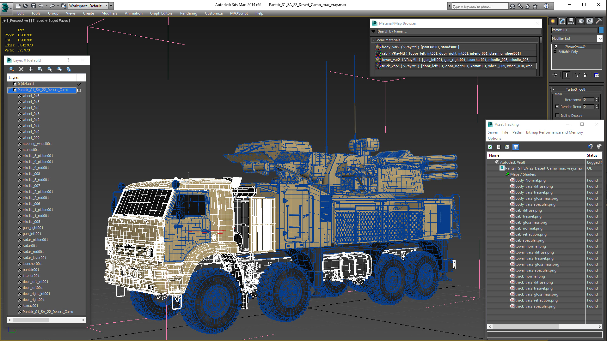Viewport: 607px width, 341px height.
Task: Select body_var2 material entry
Action: click(x=456, y=47)
